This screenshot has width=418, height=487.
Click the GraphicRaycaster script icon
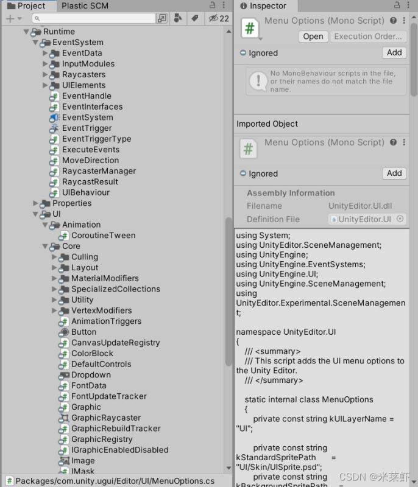coord(64,418)
